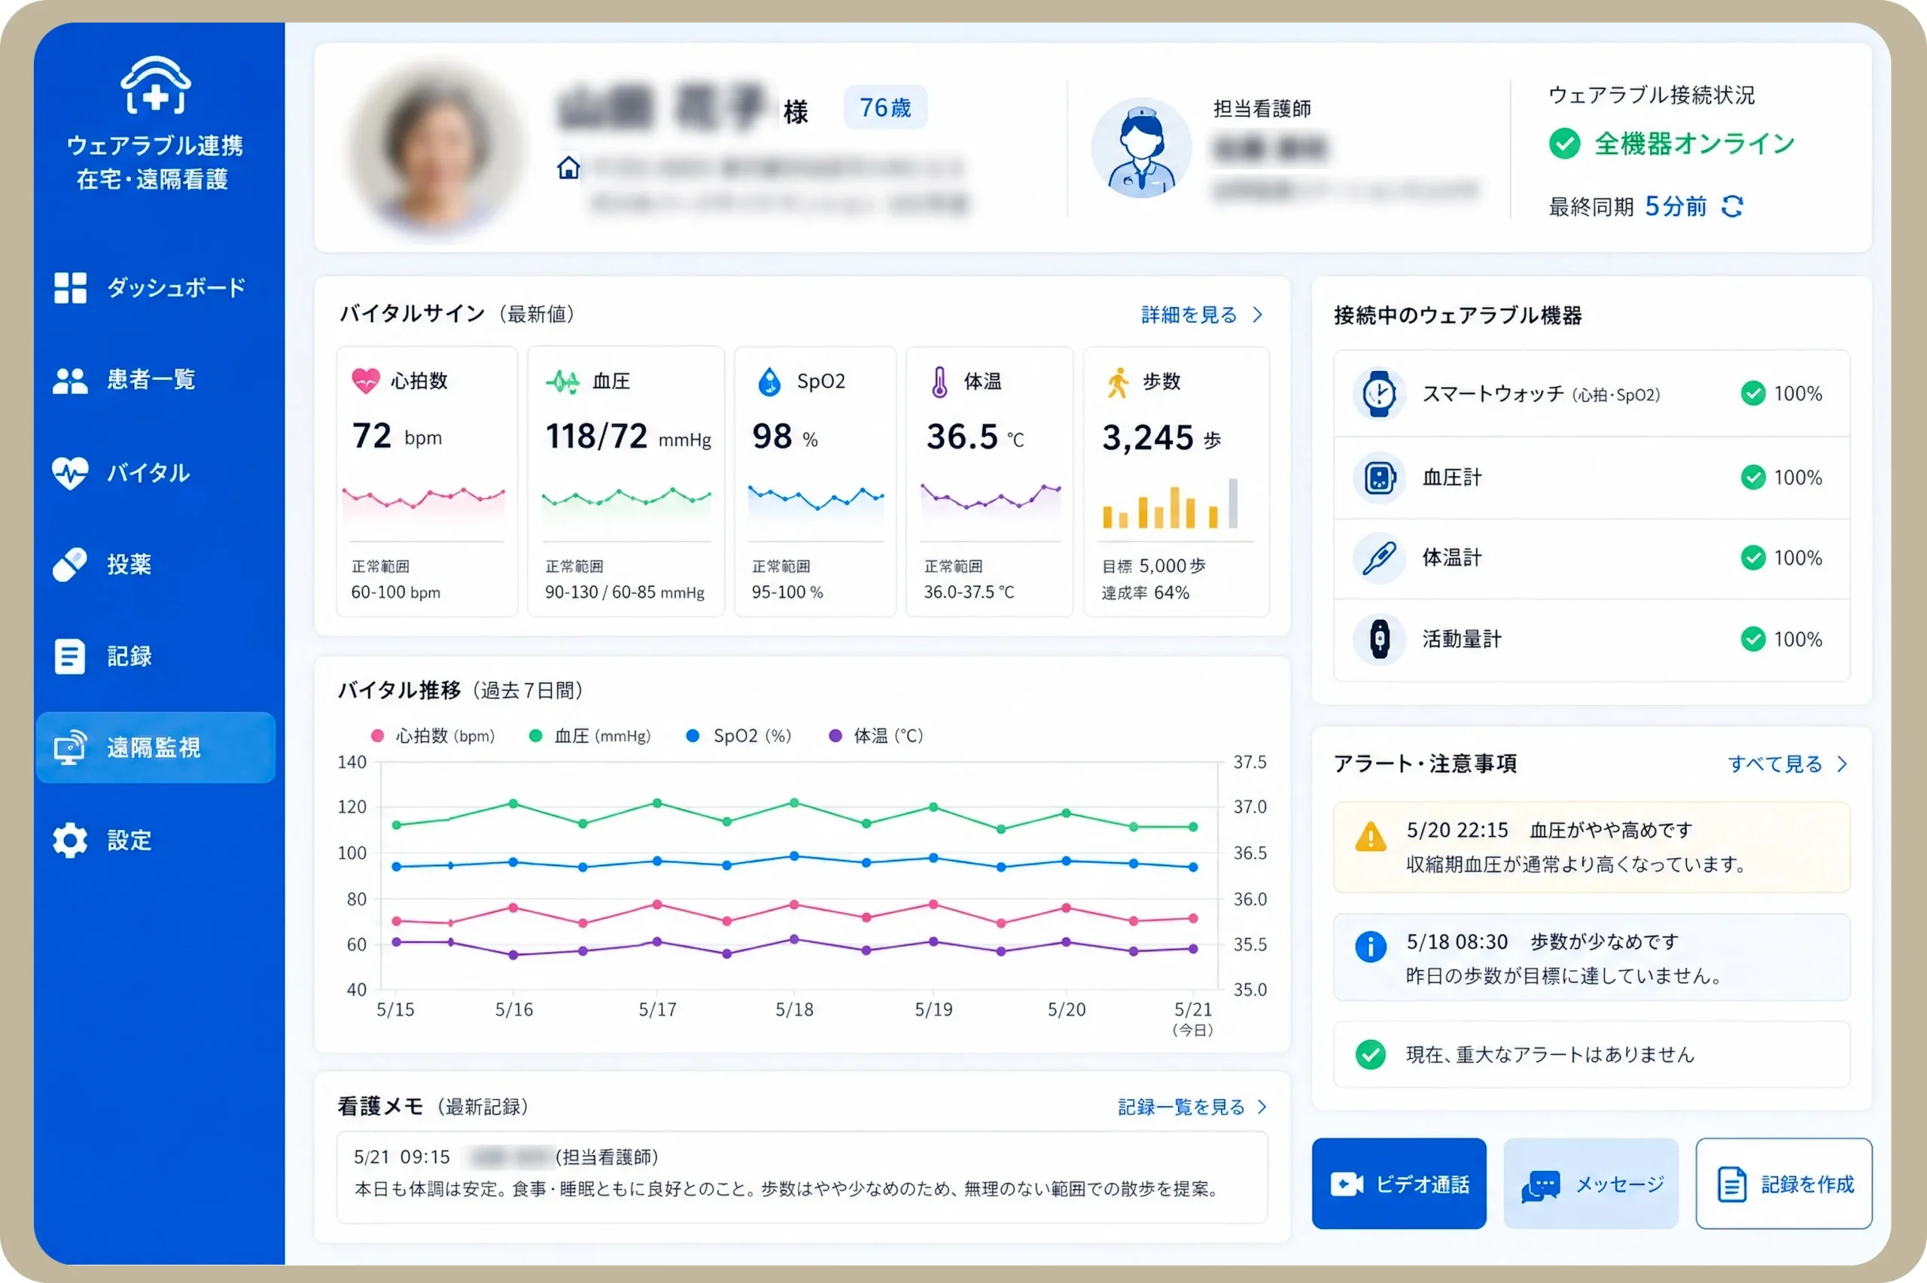Viewport: 1927px width, 1283px height.
Task: Click the スマートウォッチ device icon
Action: [x=1379, y=394]
